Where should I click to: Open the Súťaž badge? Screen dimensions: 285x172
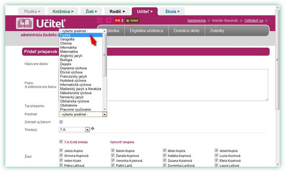[132, 20]
